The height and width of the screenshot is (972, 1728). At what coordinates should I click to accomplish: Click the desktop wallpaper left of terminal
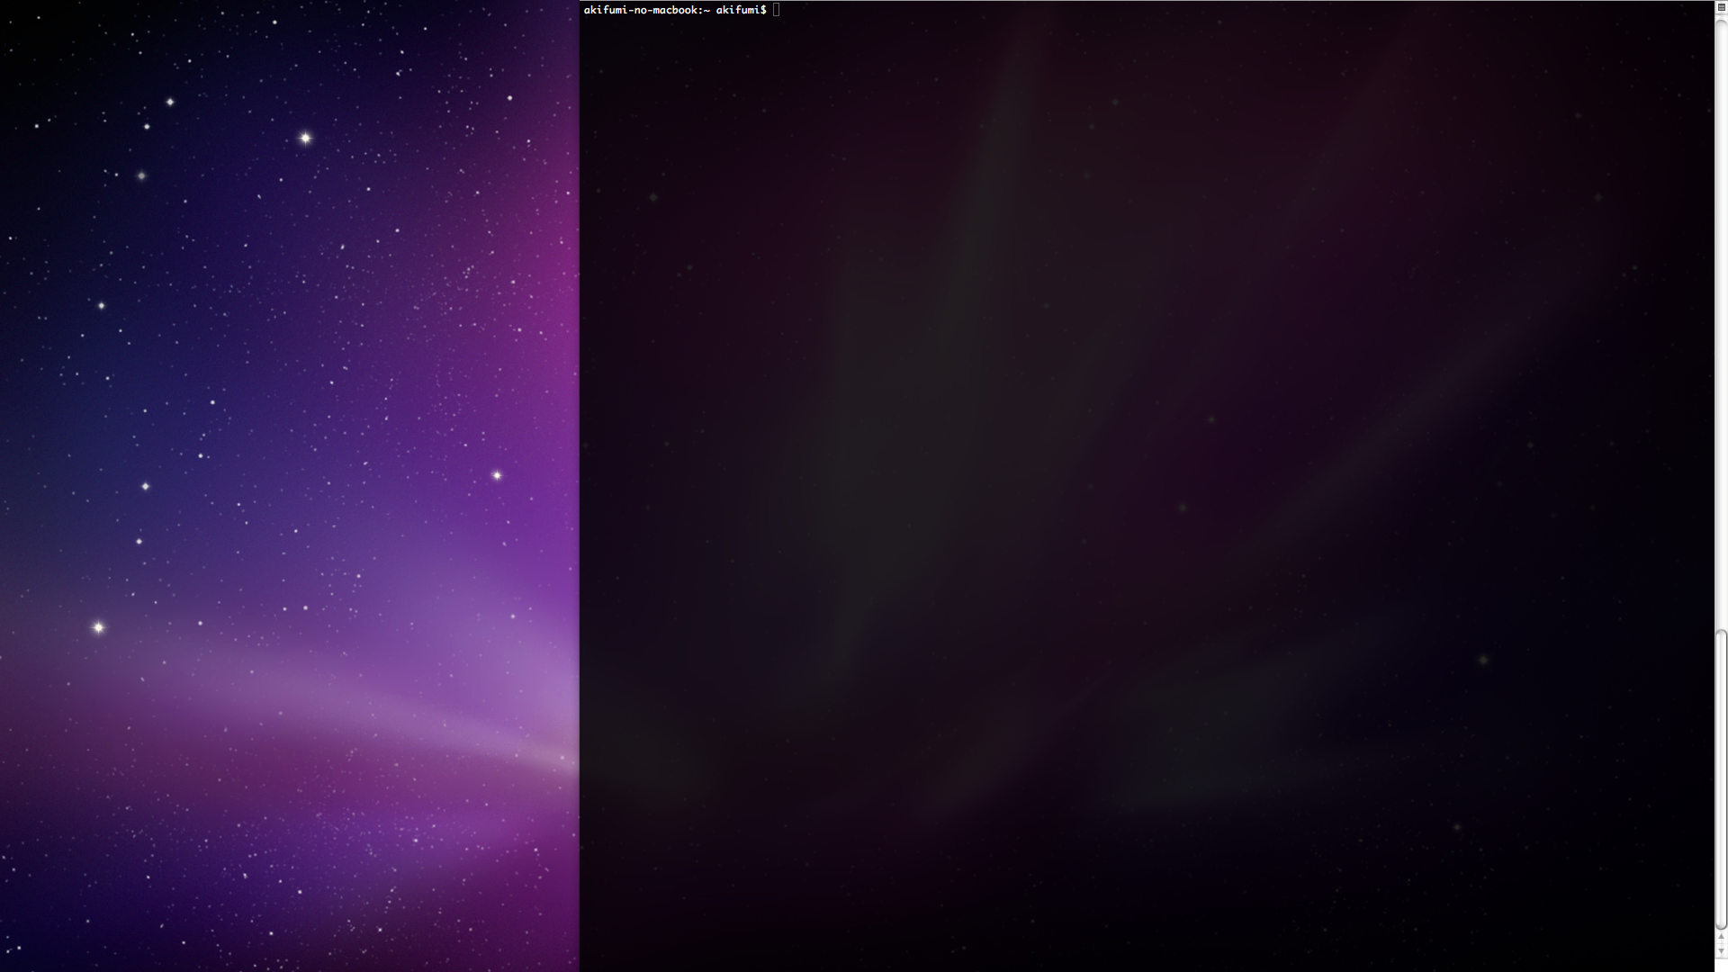pos(288,360)
